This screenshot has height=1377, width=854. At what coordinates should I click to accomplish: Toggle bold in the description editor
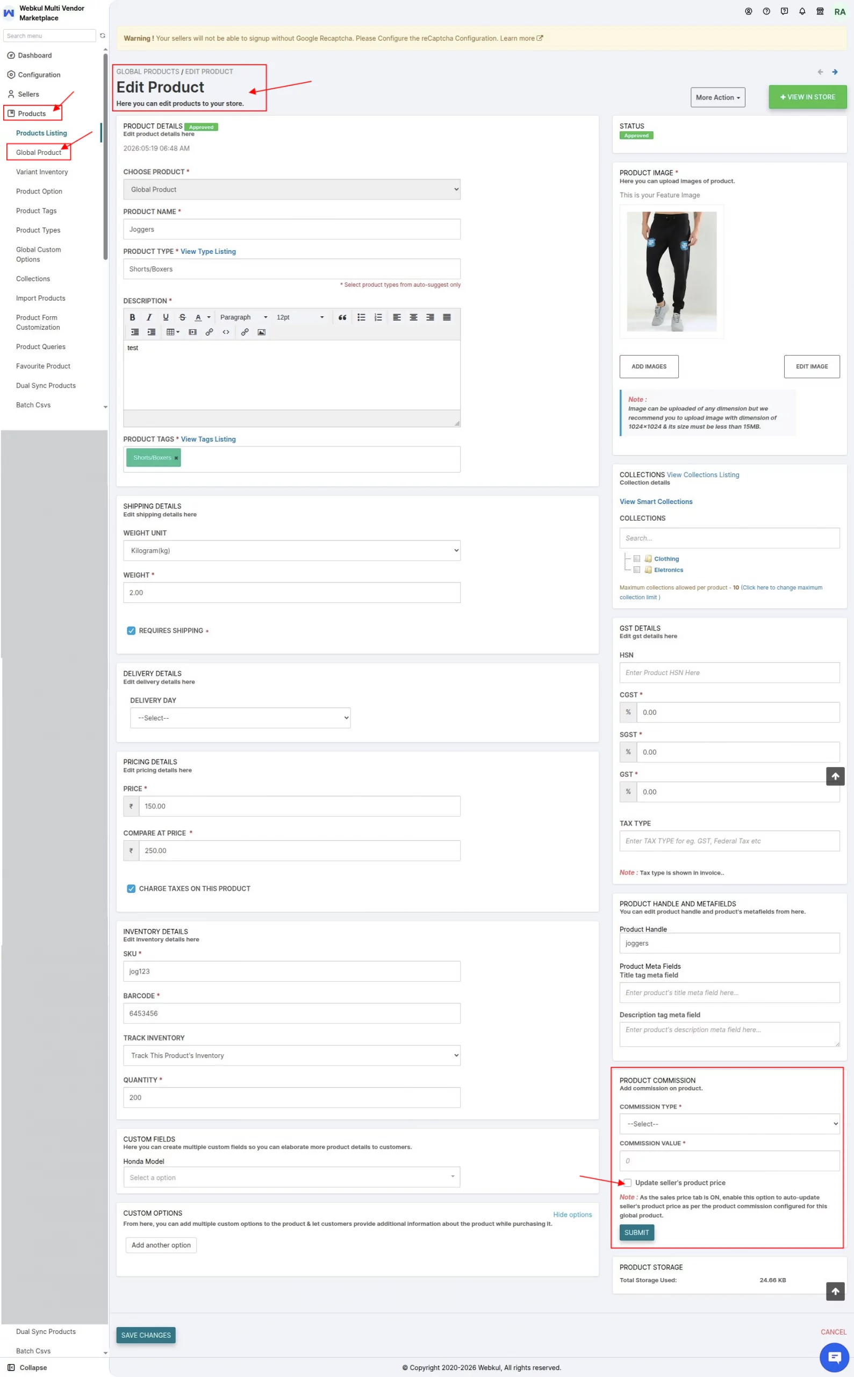[x=132, y=317]
